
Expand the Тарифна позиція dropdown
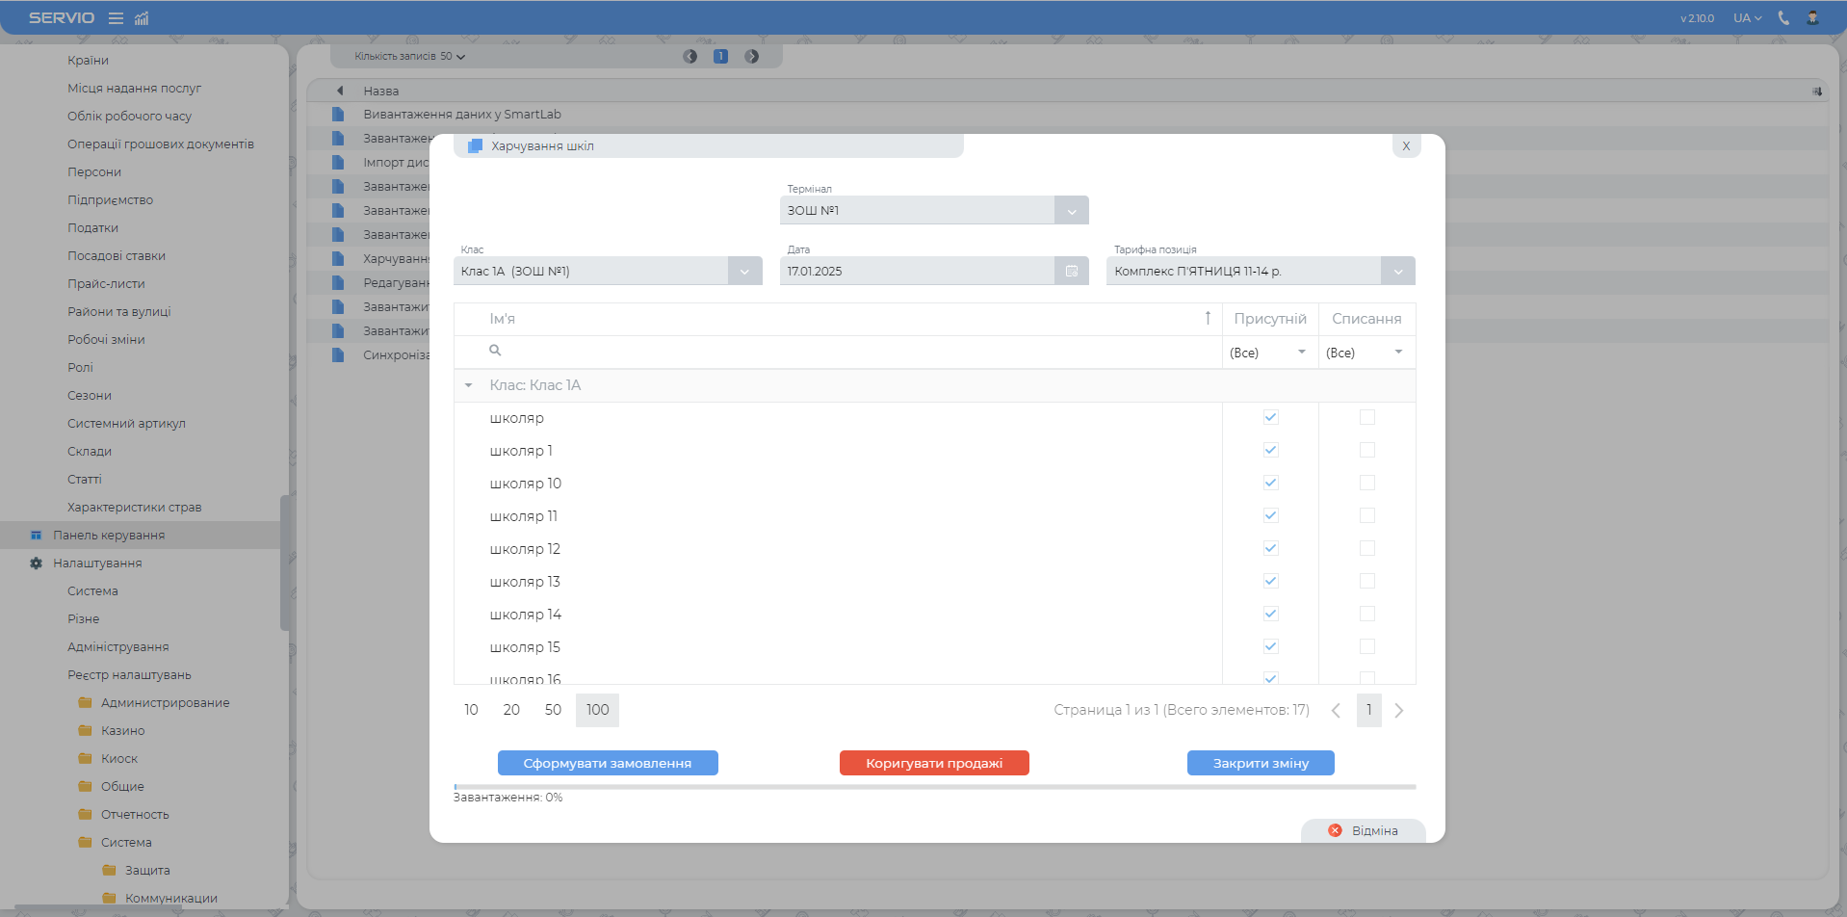1397,272
